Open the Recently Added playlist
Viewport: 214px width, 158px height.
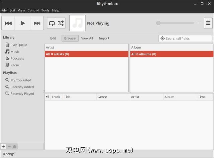pos(22,87)
